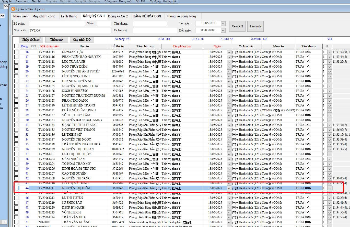Click the right arrow of horizontal scrollbar
The image size is (350, 227).
coord(5,222)
